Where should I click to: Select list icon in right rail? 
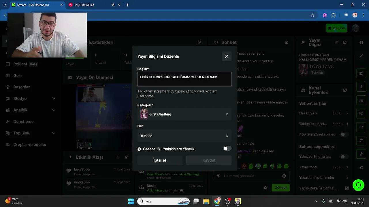click(x=361, y=100)
